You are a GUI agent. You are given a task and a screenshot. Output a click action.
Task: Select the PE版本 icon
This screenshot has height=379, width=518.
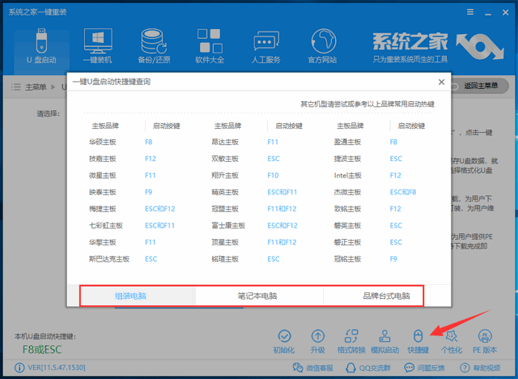click(x=485, y=341)
